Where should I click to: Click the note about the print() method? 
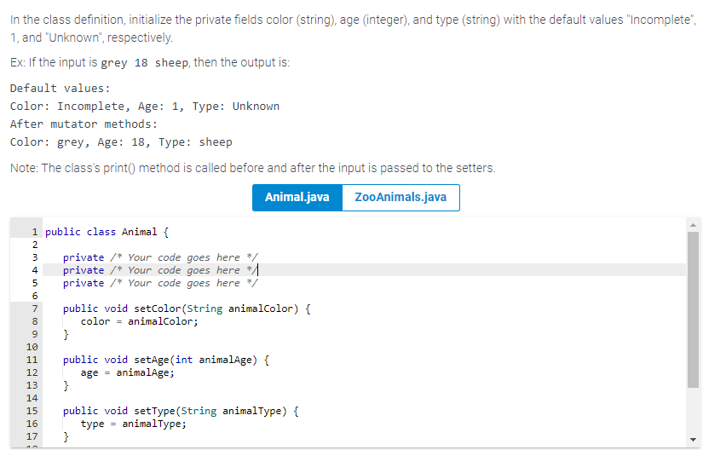tap(253, 168)
